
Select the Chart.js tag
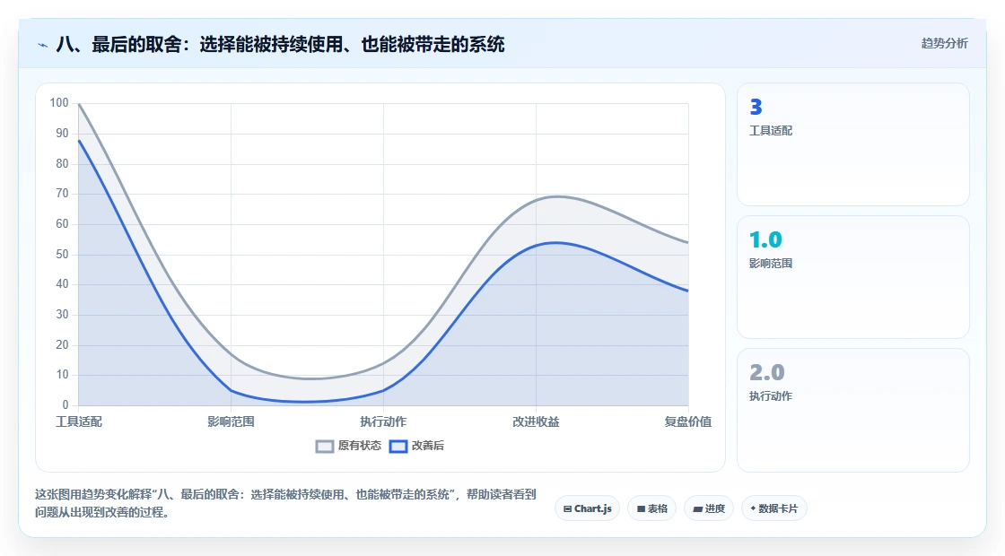click(x=587, y=508)
